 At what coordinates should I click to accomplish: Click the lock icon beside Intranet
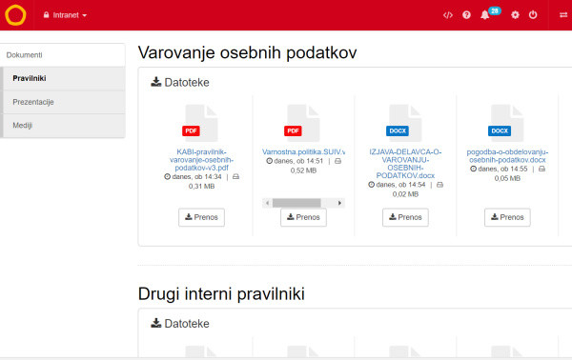click(x=47, y=15)
